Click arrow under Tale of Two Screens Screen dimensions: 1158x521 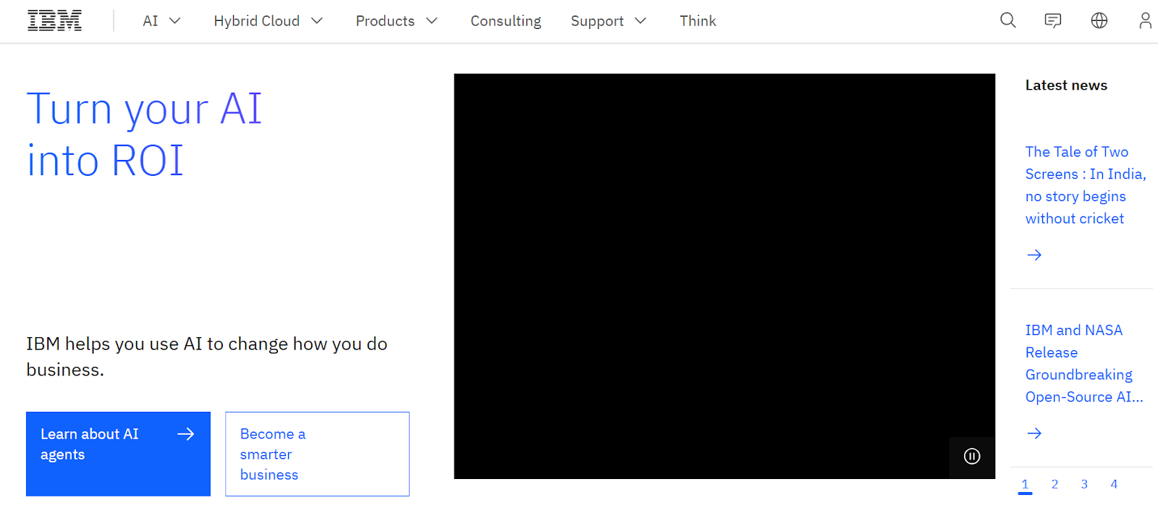click(x=1034, y=255)
